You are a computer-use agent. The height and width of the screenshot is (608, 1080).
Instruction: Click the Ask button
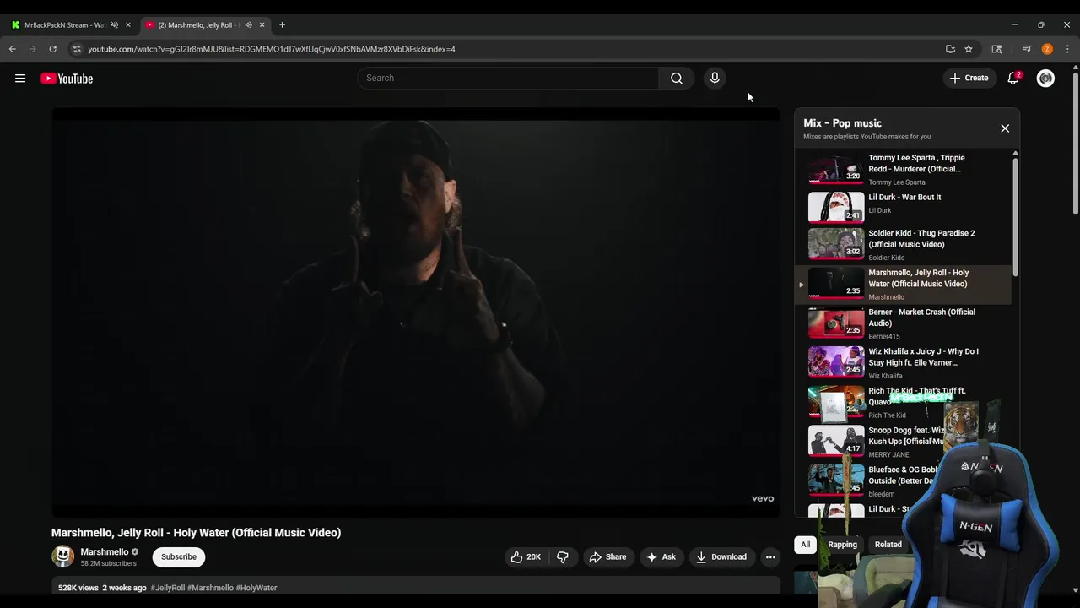click(x=661, y=556)
